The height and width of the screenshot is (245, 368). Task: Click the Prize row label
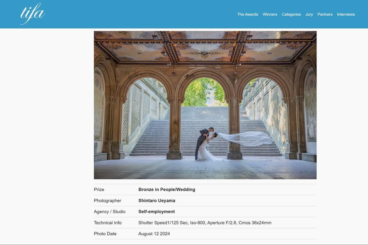99,190
